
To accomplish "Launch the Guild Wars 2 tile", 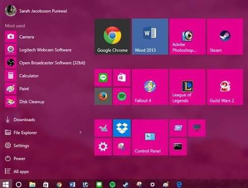I will click(225, 87).
